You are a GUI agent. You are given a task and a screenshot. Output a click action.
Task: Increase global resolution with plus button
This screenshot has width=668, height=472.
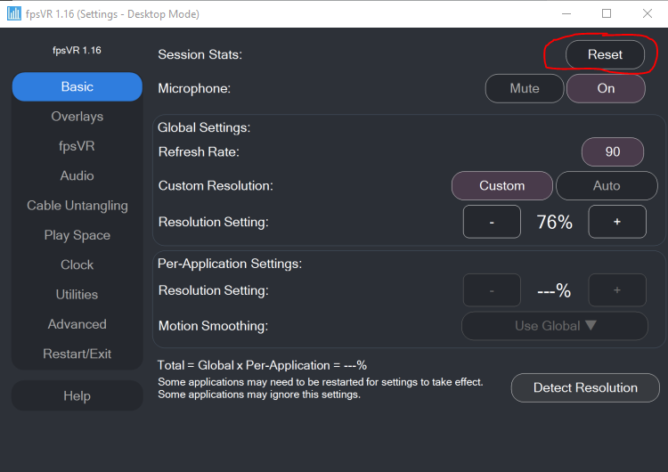(617, 222)
